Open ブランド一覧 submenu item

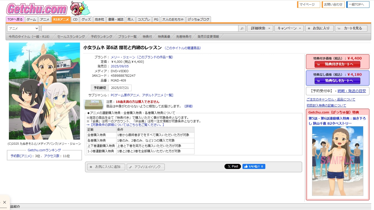coord(127,37)
